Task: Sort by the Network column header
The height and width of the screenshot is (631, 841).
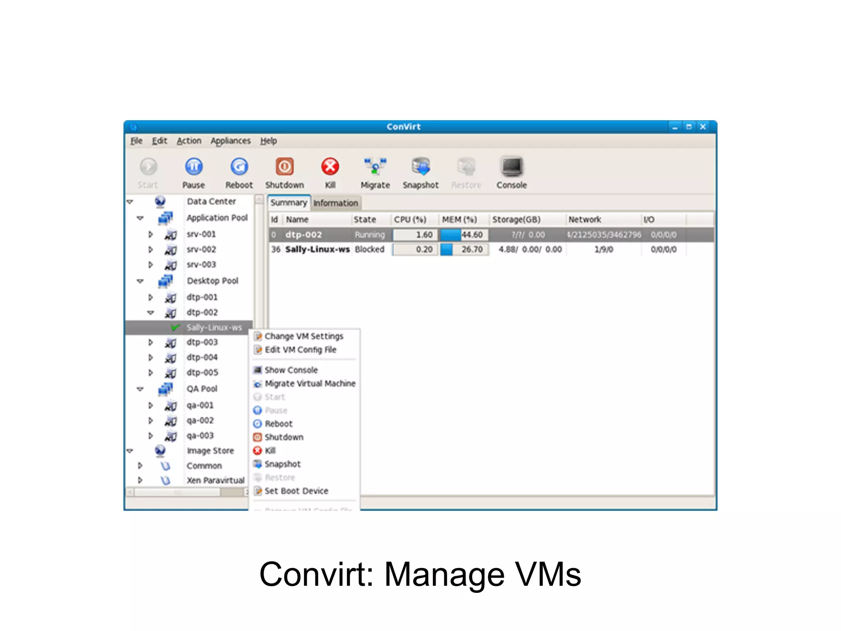Action: point(604,220)
